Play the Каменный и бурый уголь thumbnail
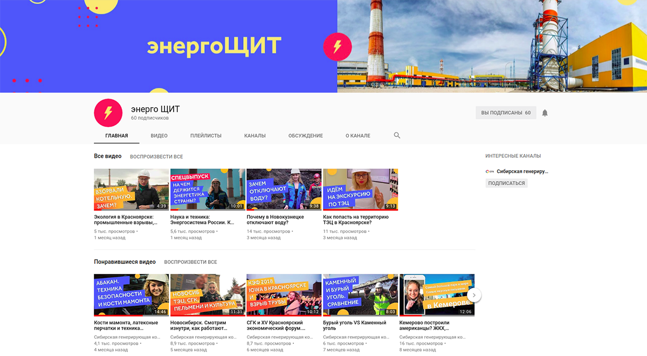 click(x=361, y=295)
